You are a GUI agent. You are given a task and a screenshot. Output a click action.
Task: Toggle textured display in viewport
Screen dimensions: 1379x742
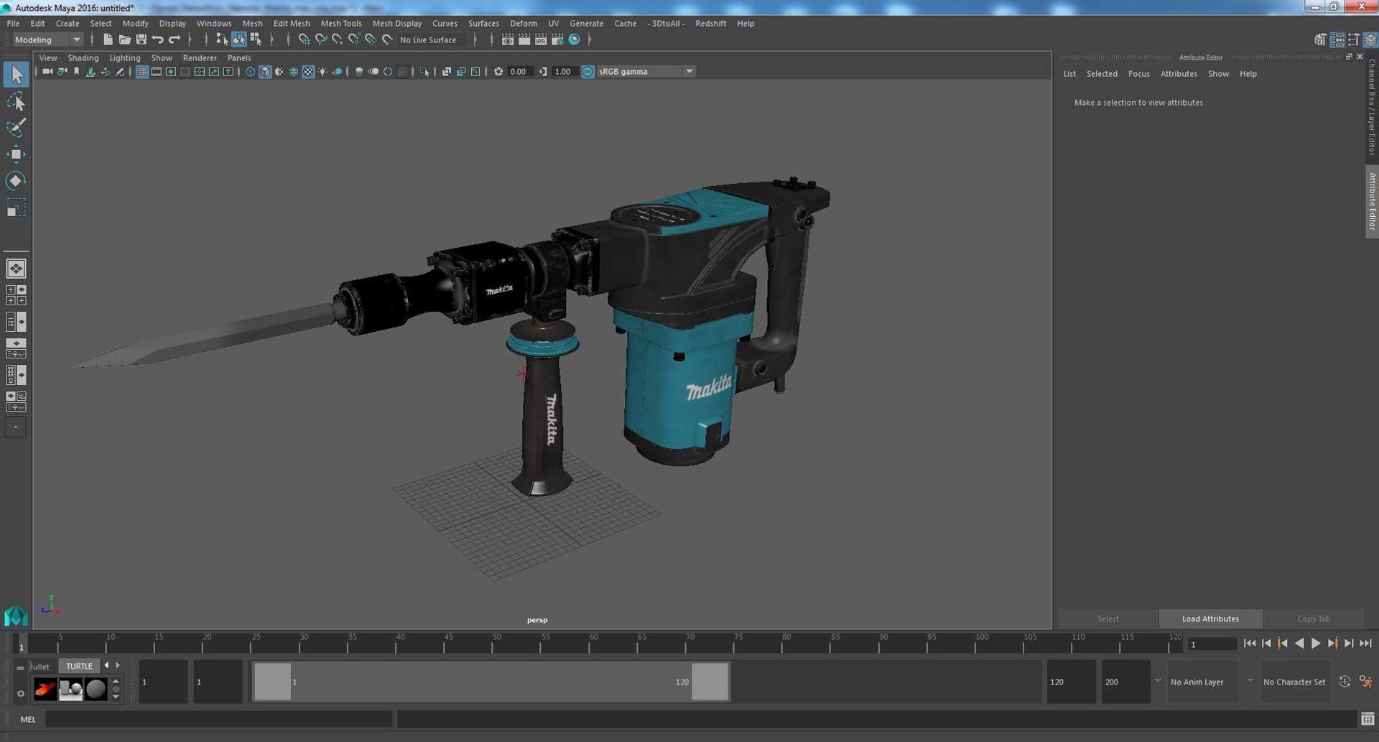click(308, 72)
